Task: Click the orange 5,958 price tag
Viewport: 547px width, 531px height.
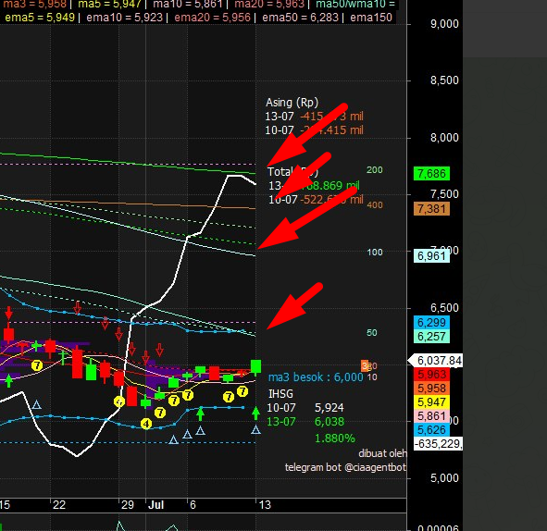Action: point(431,388)
